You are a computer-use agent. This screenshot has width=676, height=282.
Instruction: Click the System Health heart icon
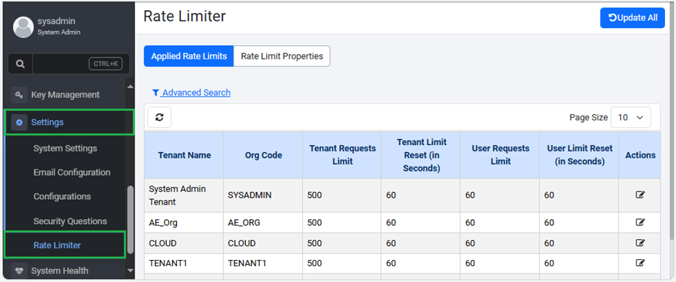click(x=19, y=271)
